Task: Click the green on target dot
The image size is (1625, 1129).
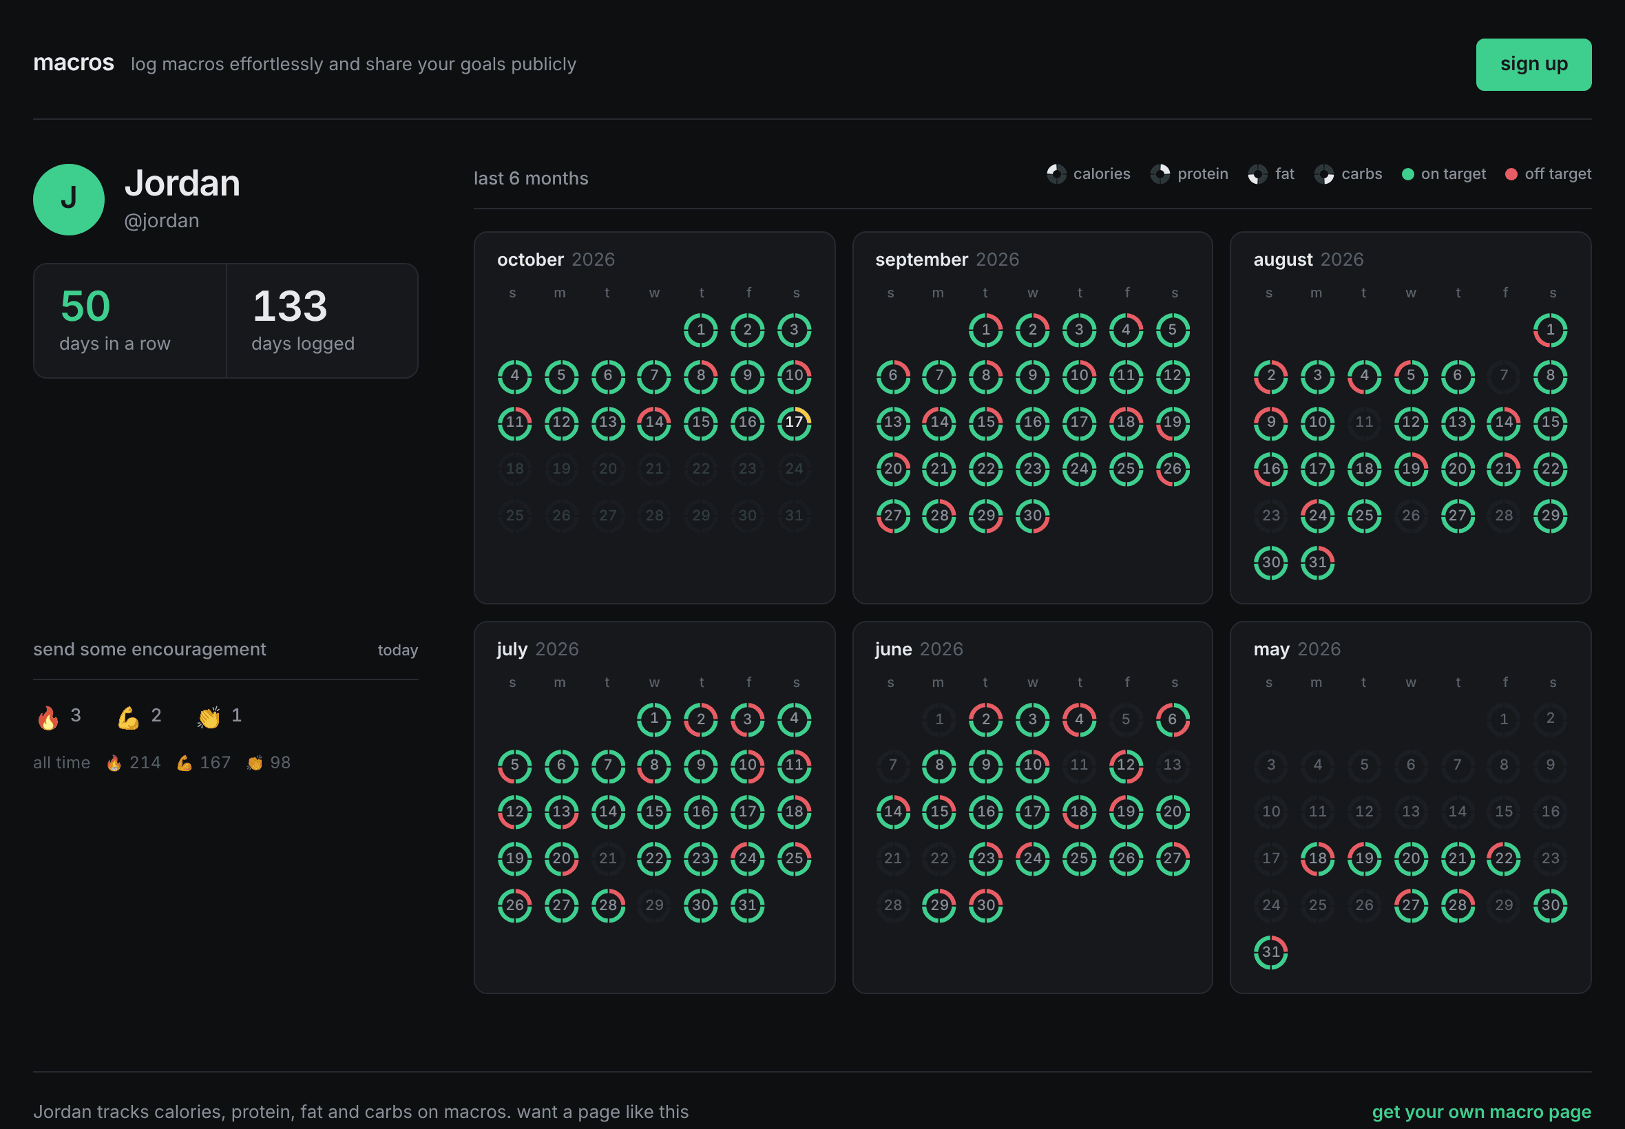Action: 1408,174
